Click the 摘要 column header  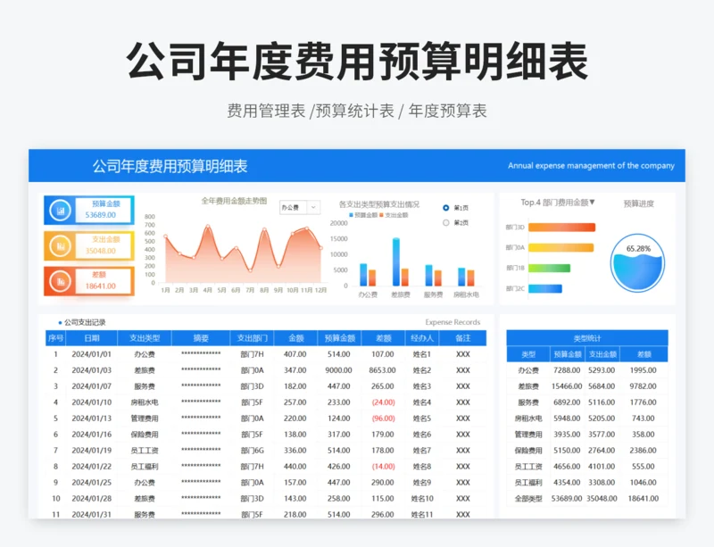pyautogui.click(x=201, y=338)
